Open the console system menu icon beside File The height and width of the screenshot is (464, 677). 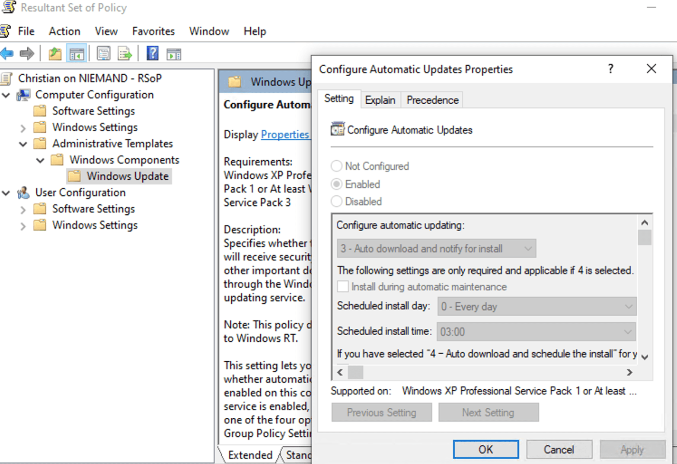click(x=5, y=31)
